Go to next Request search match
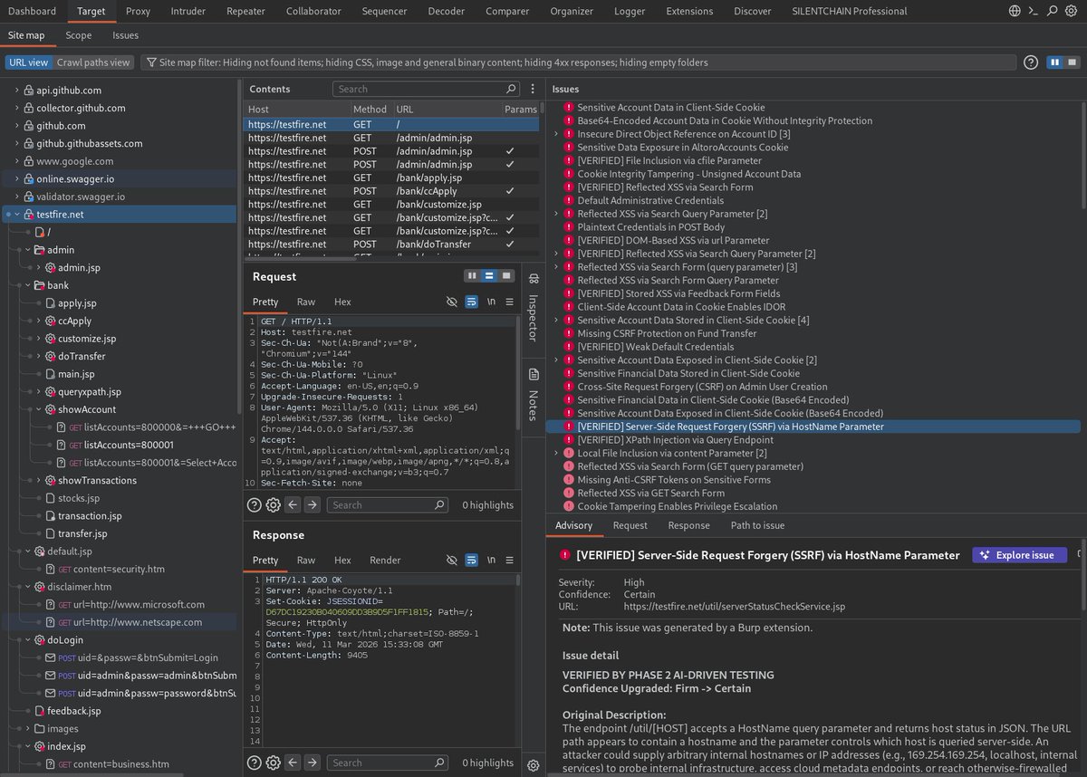1087x777 pixels. (312, 505)
